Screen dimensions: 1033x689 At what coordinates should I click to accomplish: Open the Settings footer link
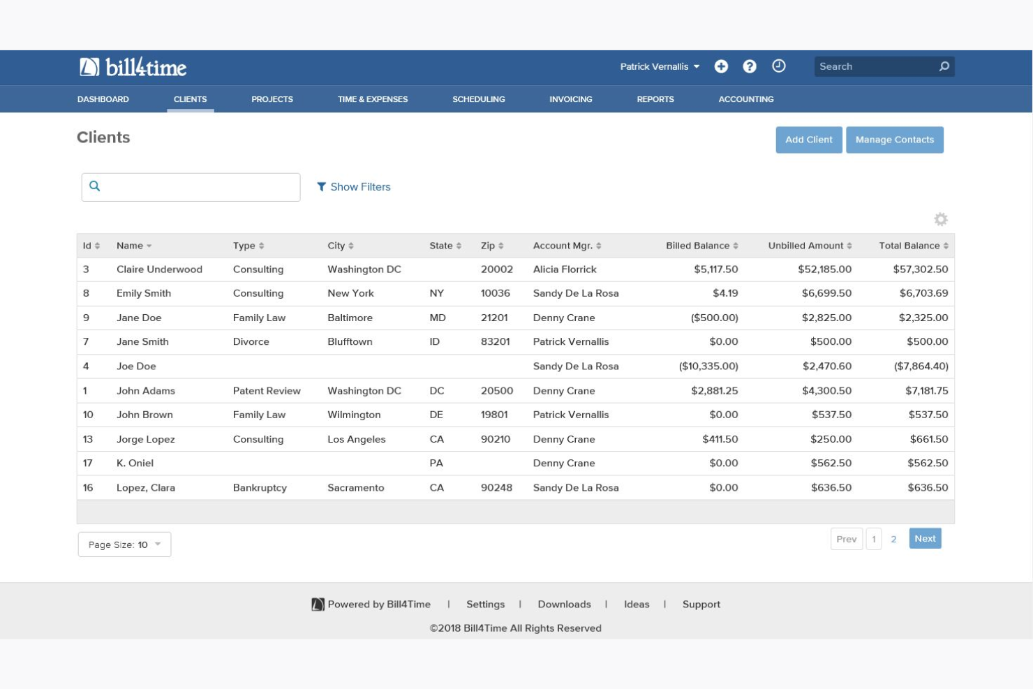[x=485, y=605]
